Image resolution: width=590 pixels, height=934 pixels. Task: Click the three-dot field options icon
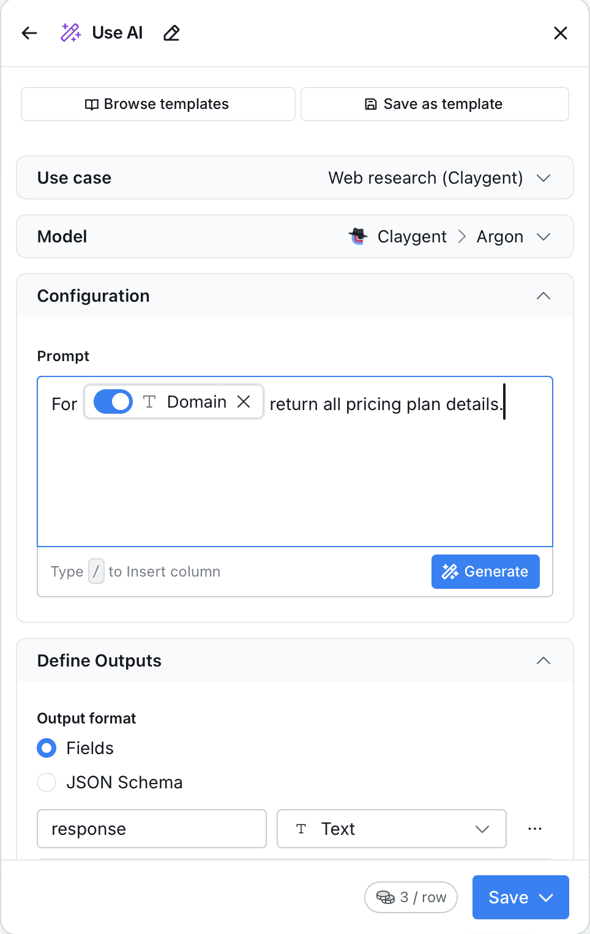[x=535, y=829]
